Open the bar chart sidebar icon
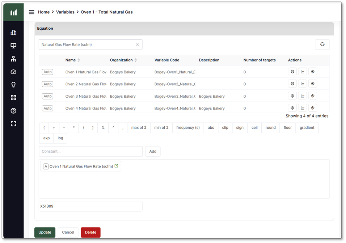346x243 pixels. pyautogui.click(x=13, y=33)
